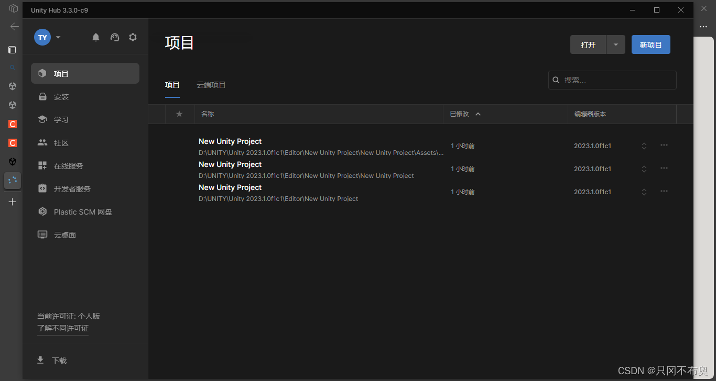Minimize the Unity Hub window
The width and height of the screenshot is (716, 381).
(633, 10)
